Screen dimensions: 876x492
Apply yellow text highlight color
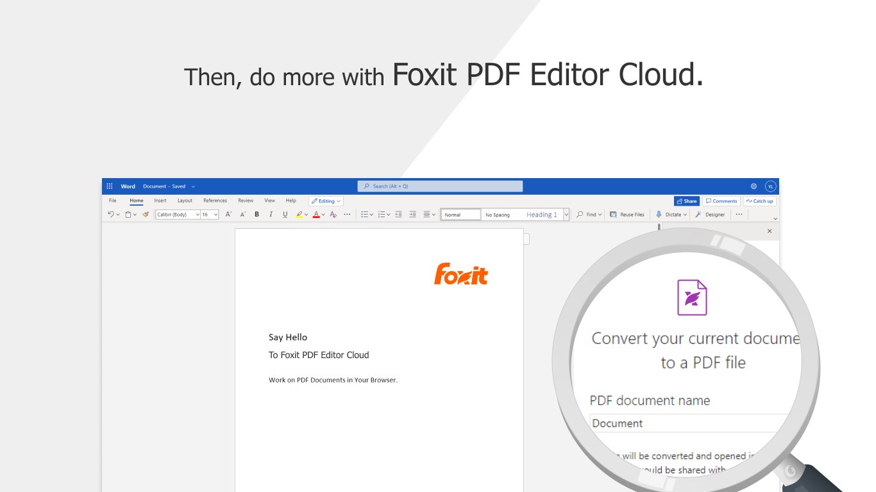click(x=299, y=215)
